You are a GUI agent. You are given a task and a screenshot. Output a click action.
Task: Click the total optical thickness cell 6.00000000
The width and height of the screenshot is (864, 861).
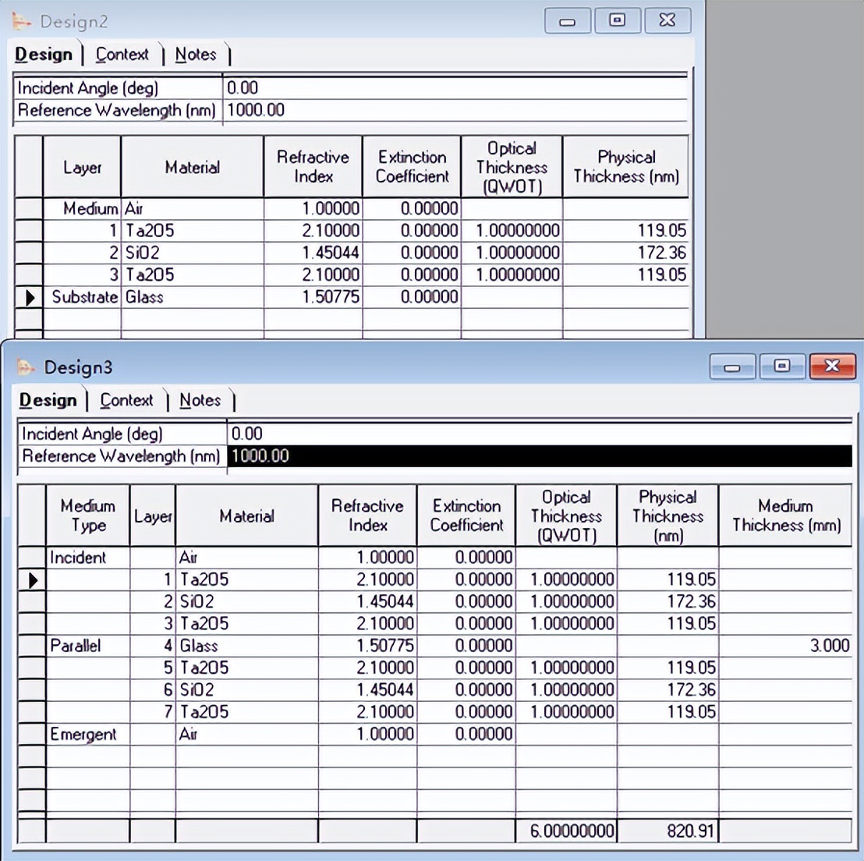567,831
